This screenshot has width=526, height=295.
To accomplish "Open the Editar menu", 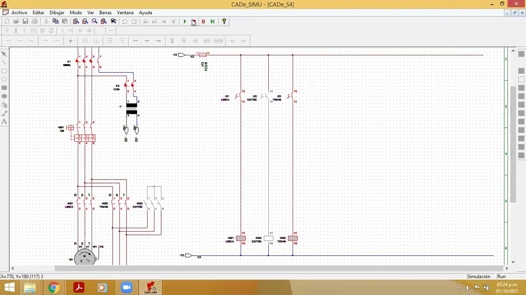I will 39,13.
